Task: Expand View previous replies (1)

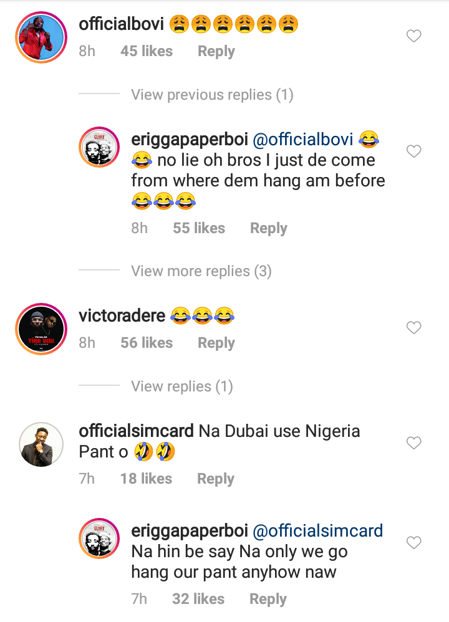Action: coord(212,95)
